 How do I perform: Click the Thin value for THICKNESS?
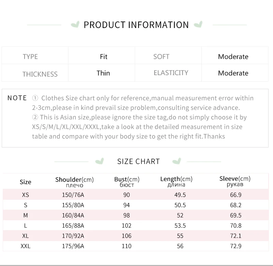coord(103,73)
